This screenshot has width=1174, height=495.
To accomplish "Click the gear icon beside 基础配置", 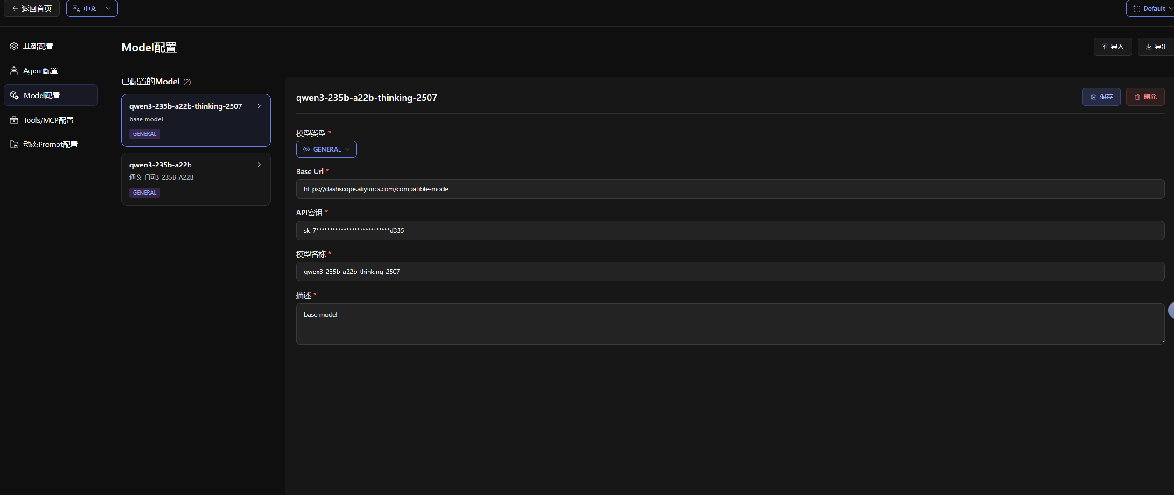I will click(14, 46).
